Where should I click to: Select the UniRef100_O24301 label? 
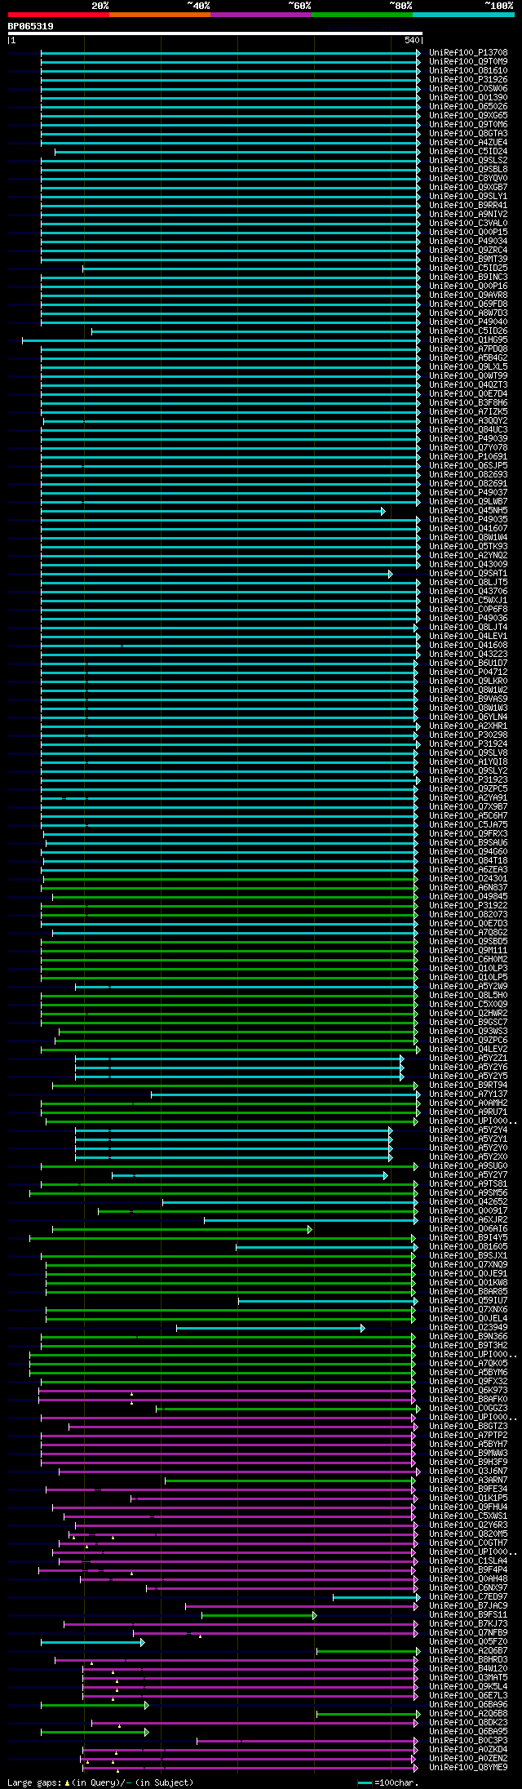[x=468, y=879]
